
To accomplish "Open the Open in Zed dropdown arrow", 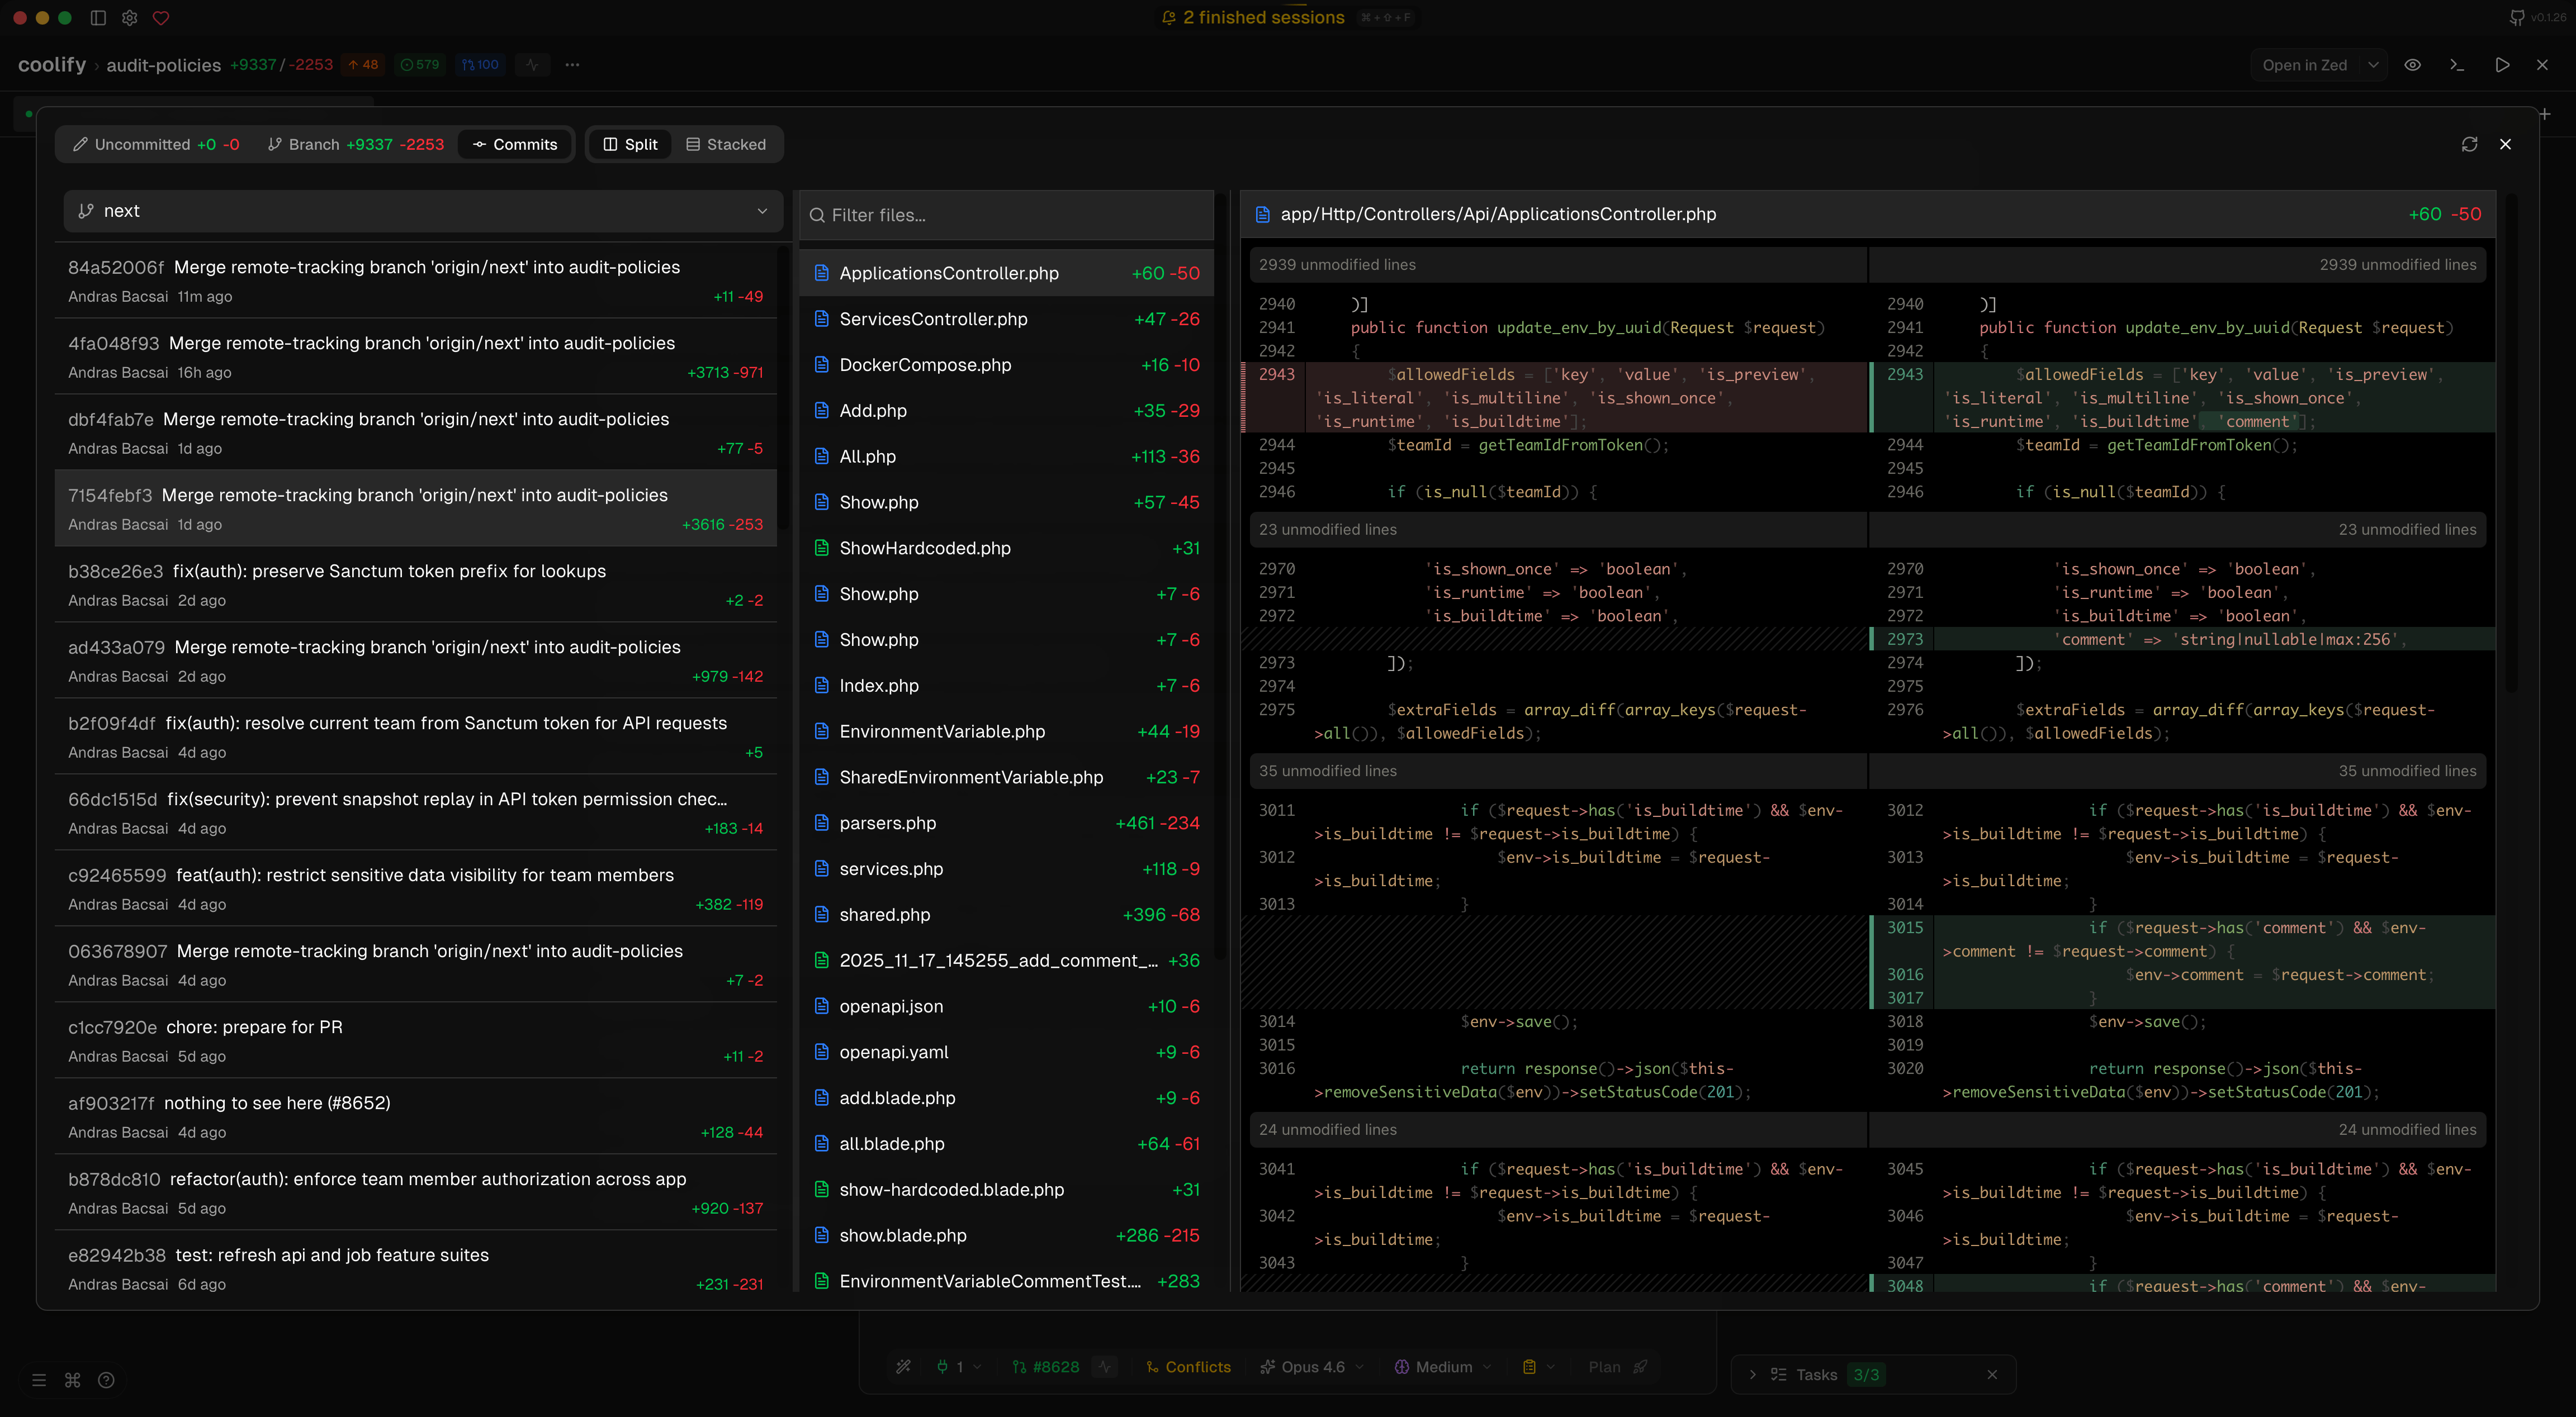I will tap(2374, 64).
